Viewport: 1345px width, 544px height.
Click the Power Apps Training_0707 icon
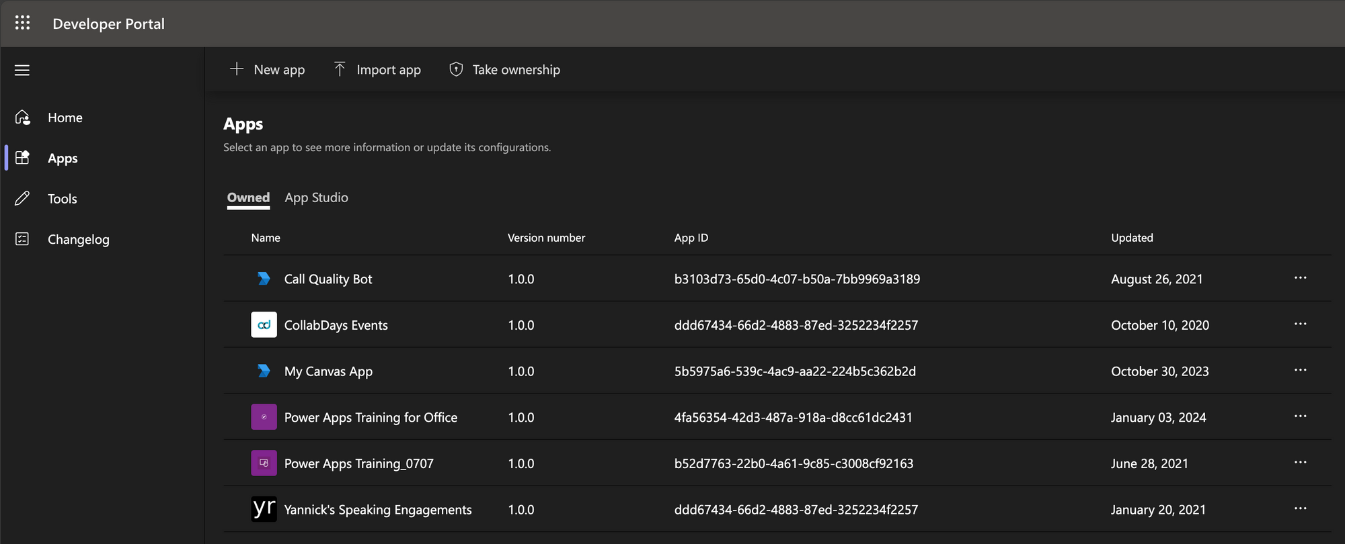coord(264,463)
